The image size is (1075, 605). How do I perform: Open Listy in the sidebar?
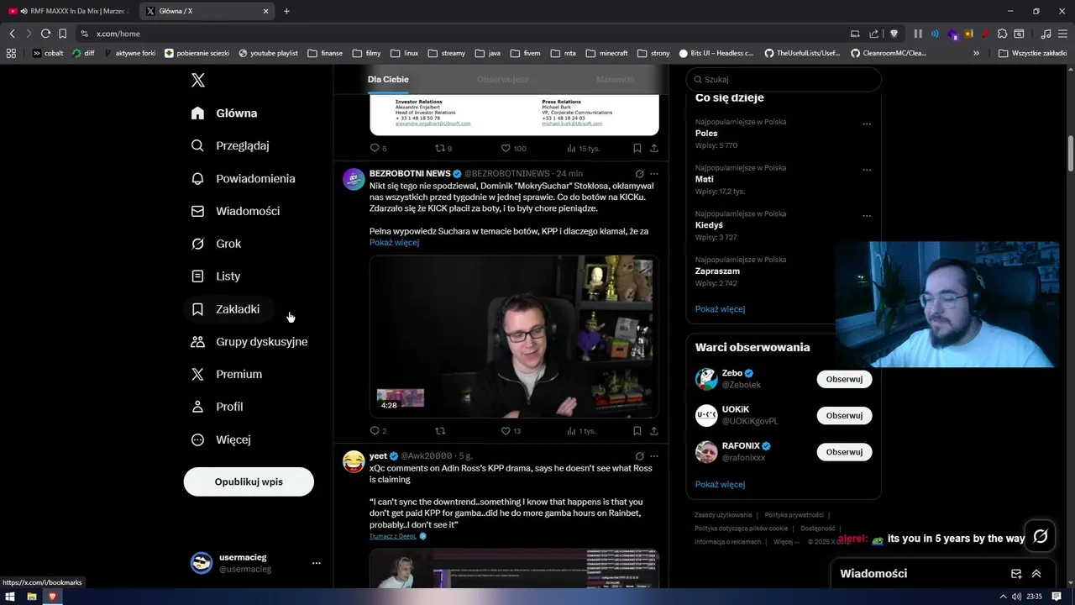tap(216, 276)
